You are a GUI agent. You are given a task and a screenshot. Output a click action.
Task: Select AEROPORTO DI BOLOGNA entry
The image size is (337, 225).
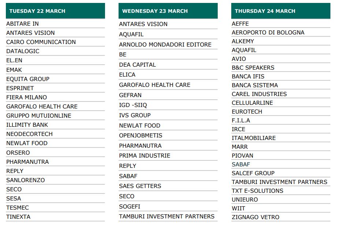coord(268,32)
